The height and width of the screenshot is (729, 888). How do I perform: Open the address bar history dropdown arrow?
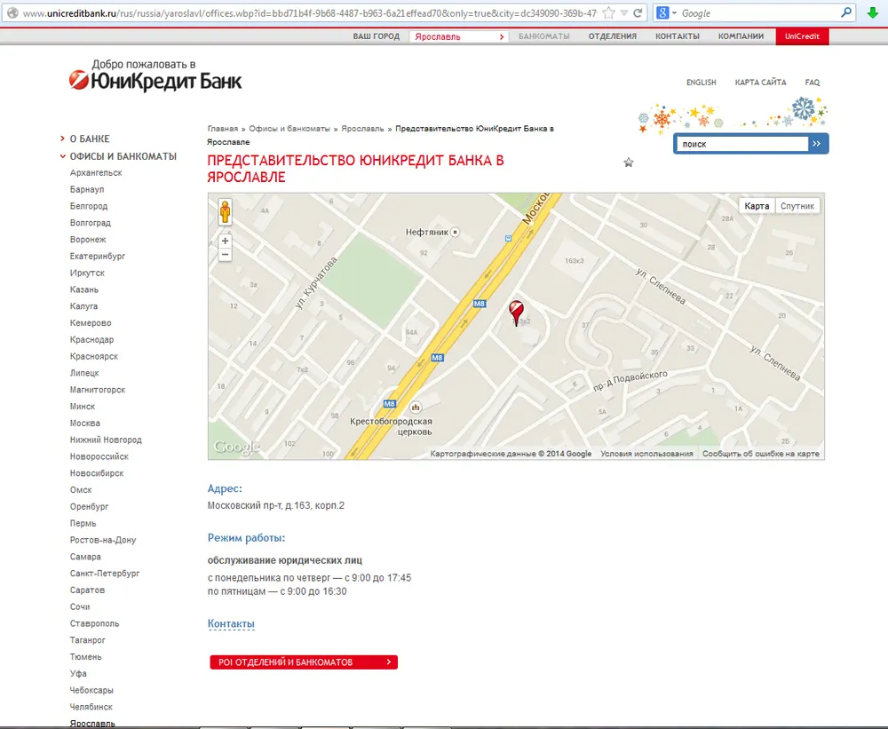(x=623, y=13)
